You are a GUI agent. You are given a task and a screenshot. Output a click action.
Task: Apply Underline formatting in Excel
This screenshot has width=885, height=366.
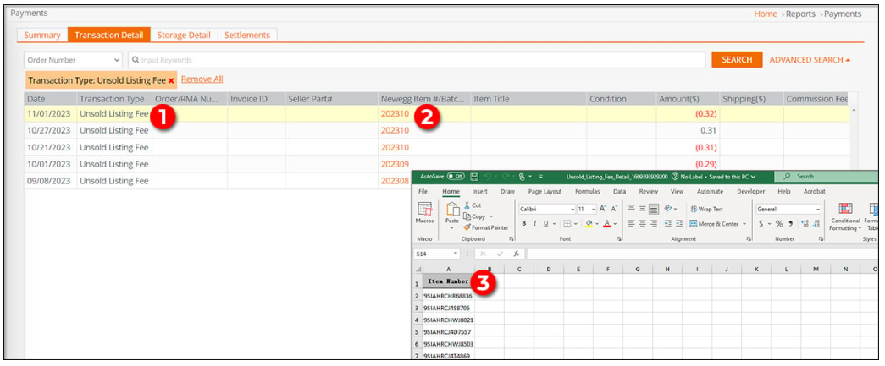[545, 223]
